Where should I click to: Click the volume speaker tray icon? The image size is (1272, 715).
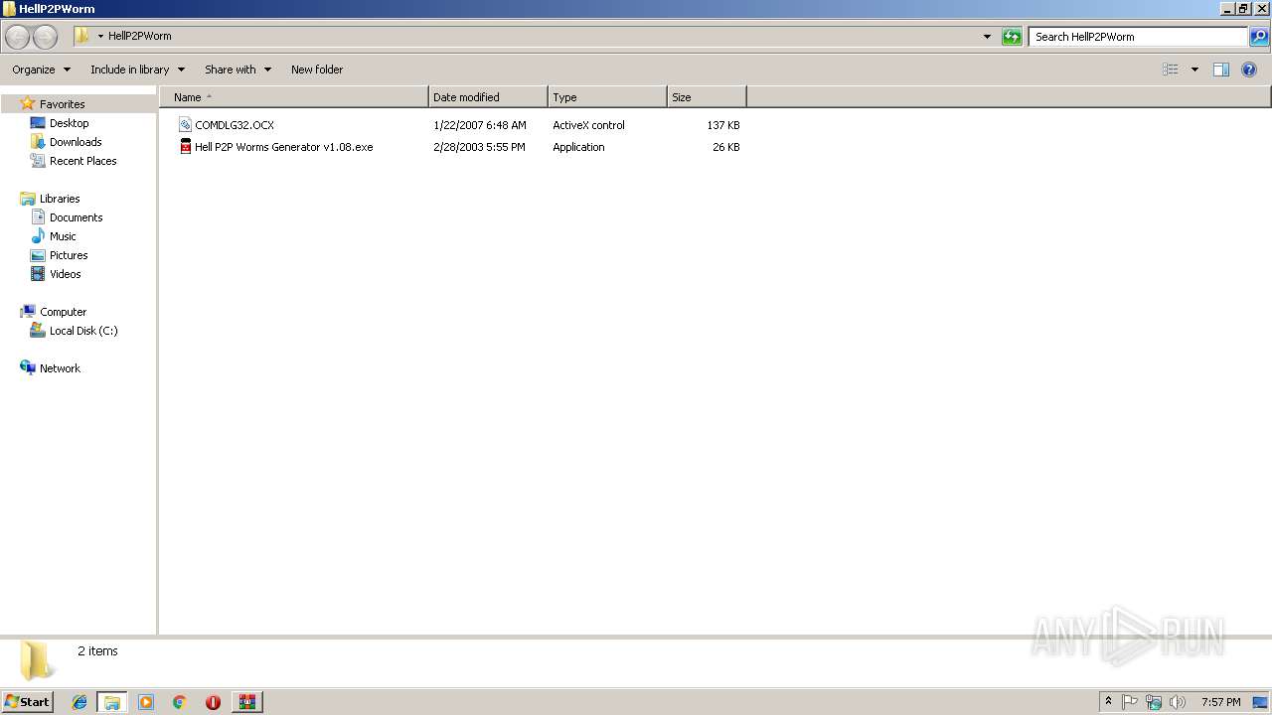(1178, 702)
